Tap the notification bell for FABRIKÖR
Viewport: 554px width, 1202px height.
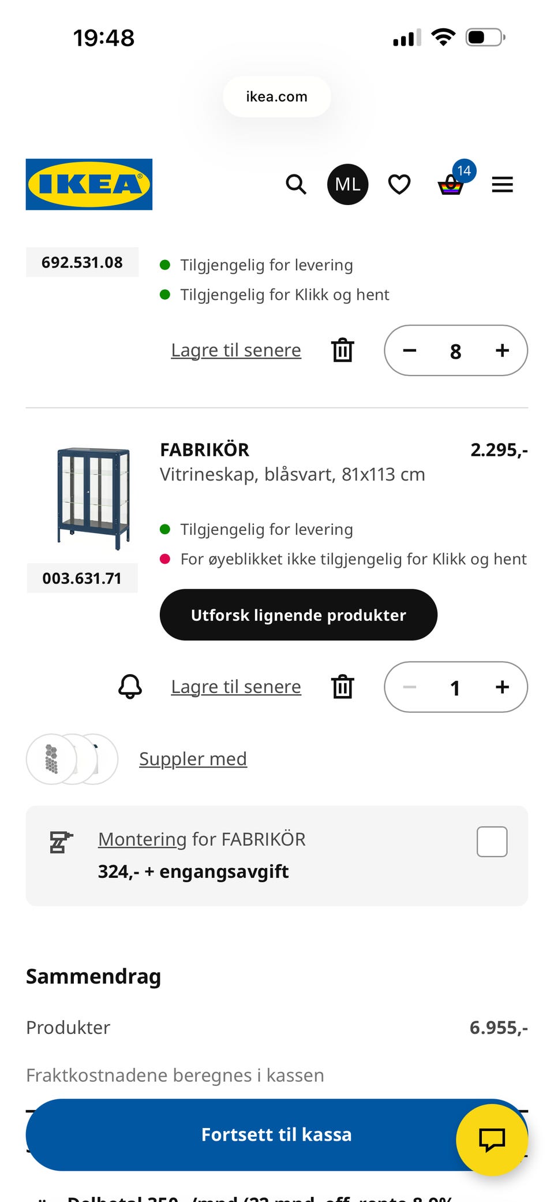[x=130, y=687]
